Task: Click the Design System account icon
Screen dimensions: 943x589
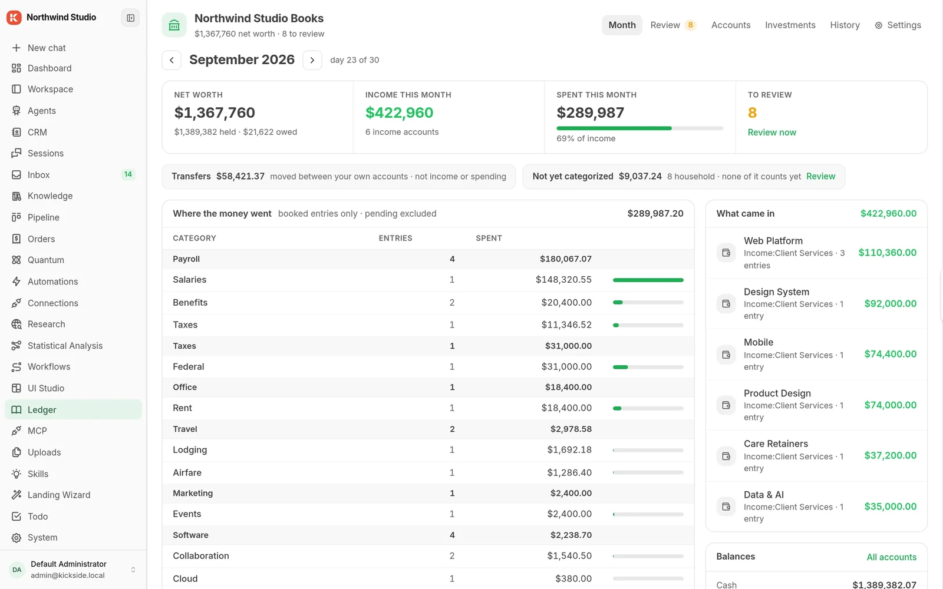Action: (x=726, y=304)
